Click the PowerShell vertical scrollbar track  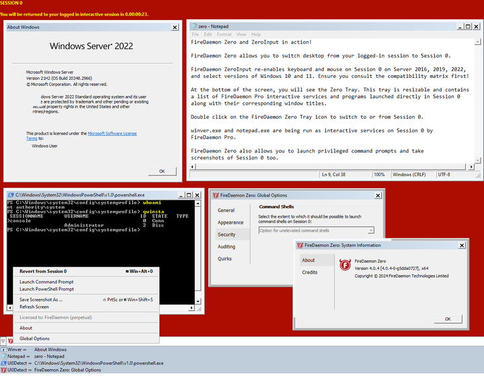click(198, 253)
